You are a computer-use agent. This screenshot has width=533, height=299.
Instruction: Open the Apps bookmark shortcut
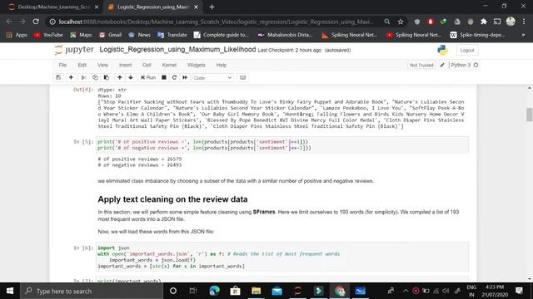[17, 35]
